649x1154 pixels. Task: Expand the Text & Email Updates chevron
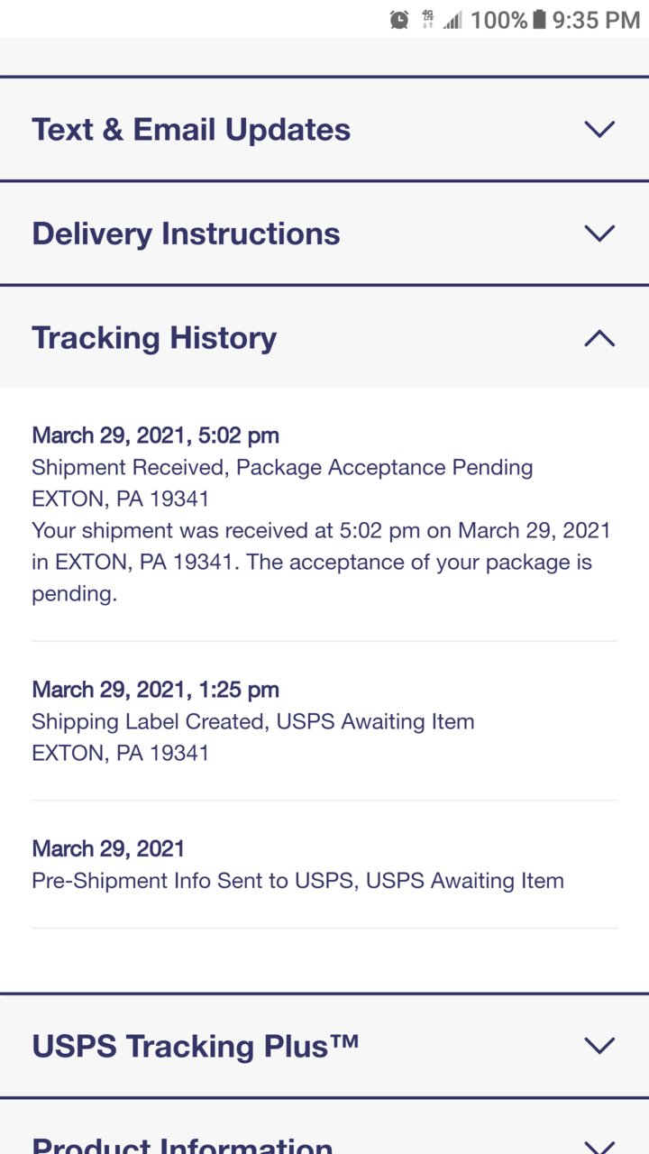tap(599, 129)
